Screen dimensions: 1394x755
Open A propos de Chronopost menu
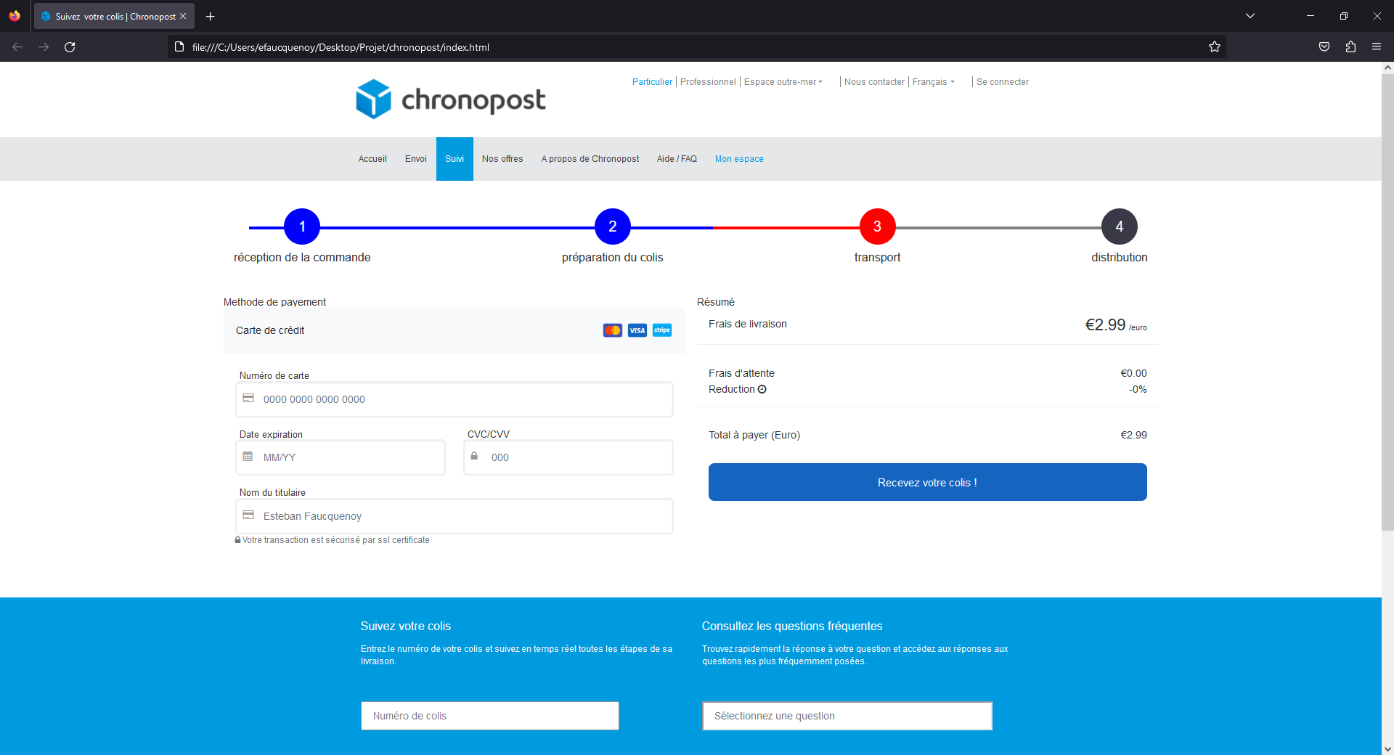coord(590,159)
